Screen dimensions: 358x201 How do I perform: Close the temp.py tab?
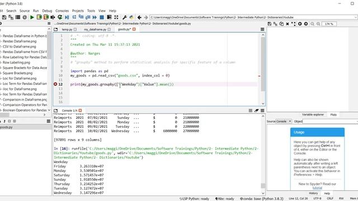pos(75,30)
